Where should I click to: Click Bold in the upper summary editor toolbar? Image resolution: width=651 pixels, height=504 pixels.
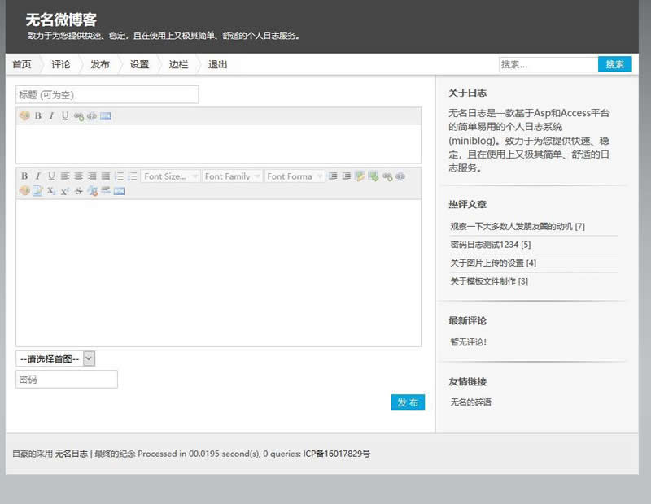(37, 116)
